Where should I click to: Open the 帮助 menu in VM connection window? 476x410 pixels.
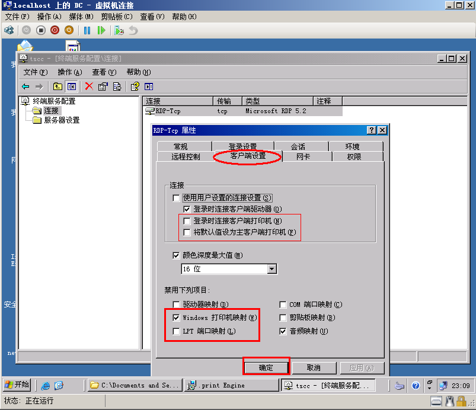[184, 17]
